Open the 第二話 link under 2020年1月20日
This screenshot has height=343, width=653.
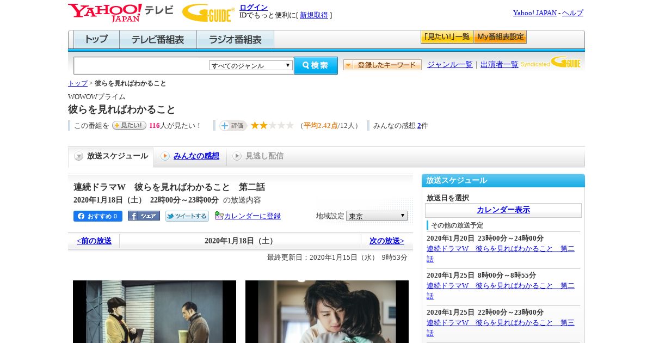point(501,254)
